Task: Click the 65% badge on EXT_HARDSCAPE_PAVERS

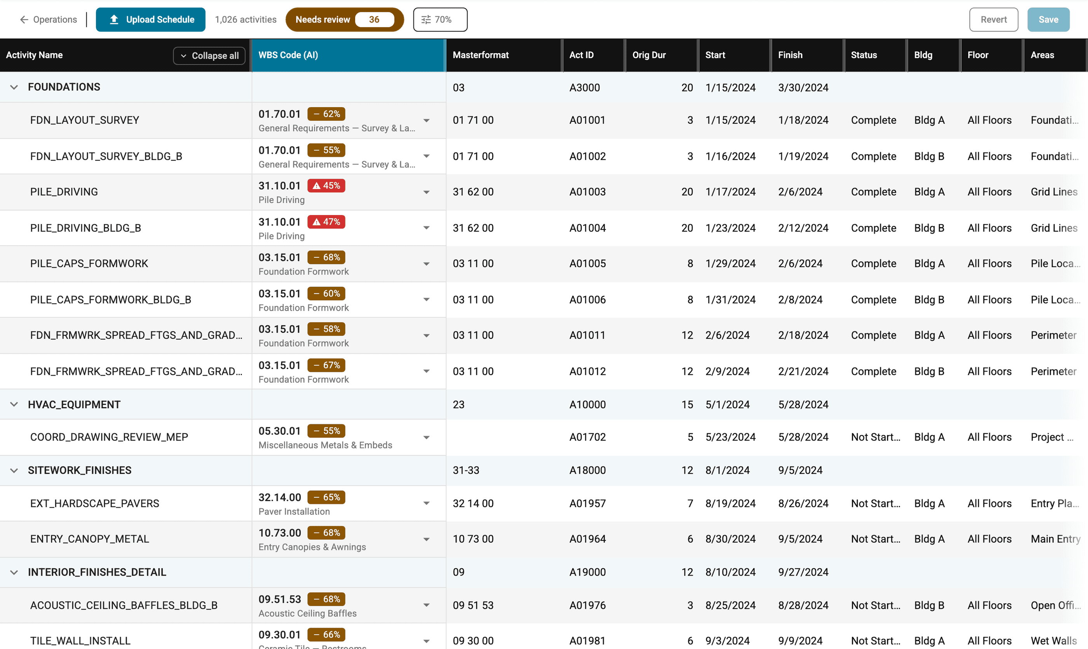Action: (x=326, y=497)
